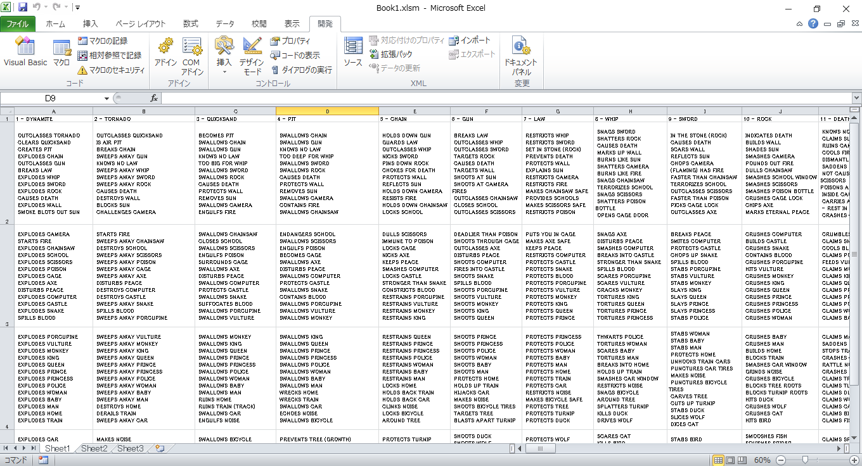Click 拡張パック expansion packs
Screen dimensions: 862x466
click(x=390, y=54)
